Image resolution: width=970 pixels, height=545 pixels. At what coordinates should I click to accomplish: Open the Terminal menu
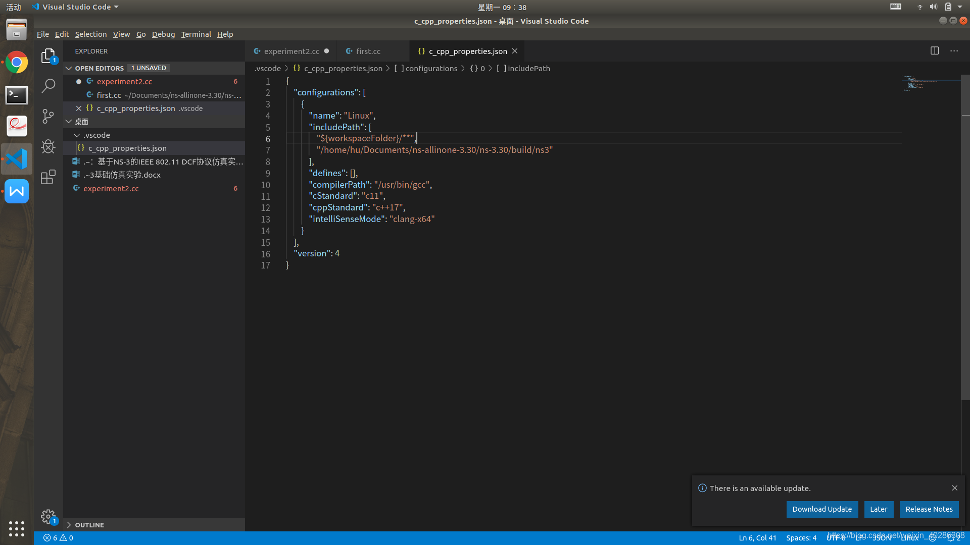(196, 34)
